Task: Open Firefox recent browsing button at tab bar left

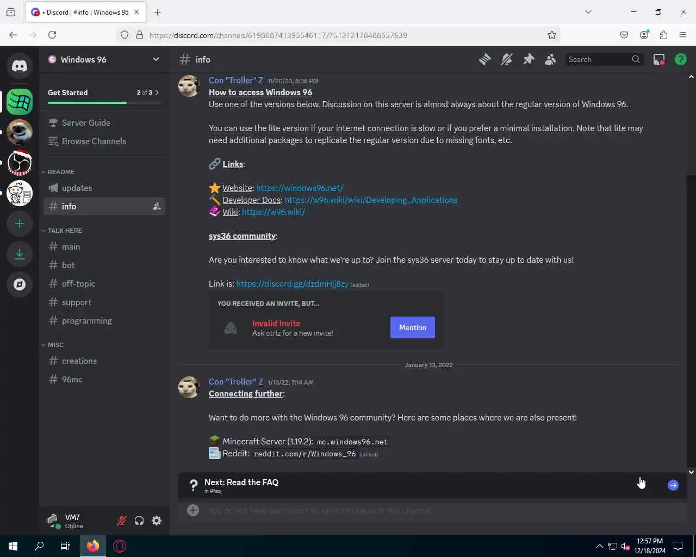Action: point(11,12)
